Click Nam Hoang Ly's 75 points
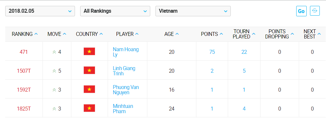 coord(212,52)
